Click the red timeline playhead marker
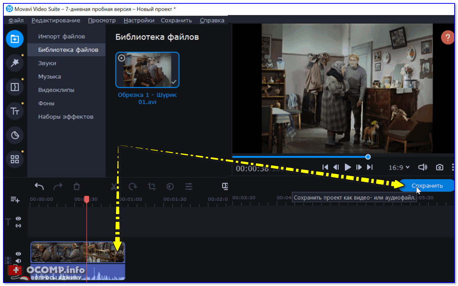The width and height of the screenshot is (458, 286). 86,199
